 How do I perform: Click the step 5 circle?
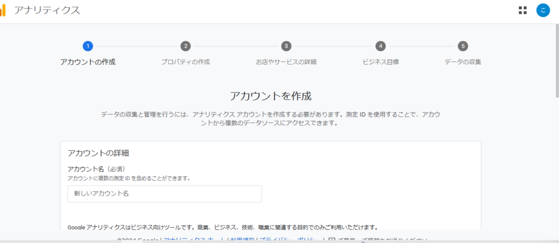(463, 46)
